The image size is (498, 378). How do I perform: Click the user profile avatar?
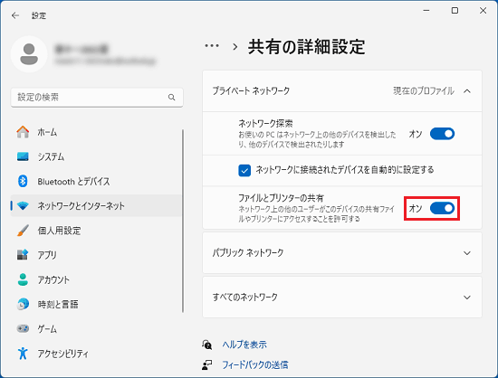pos(29,54)
